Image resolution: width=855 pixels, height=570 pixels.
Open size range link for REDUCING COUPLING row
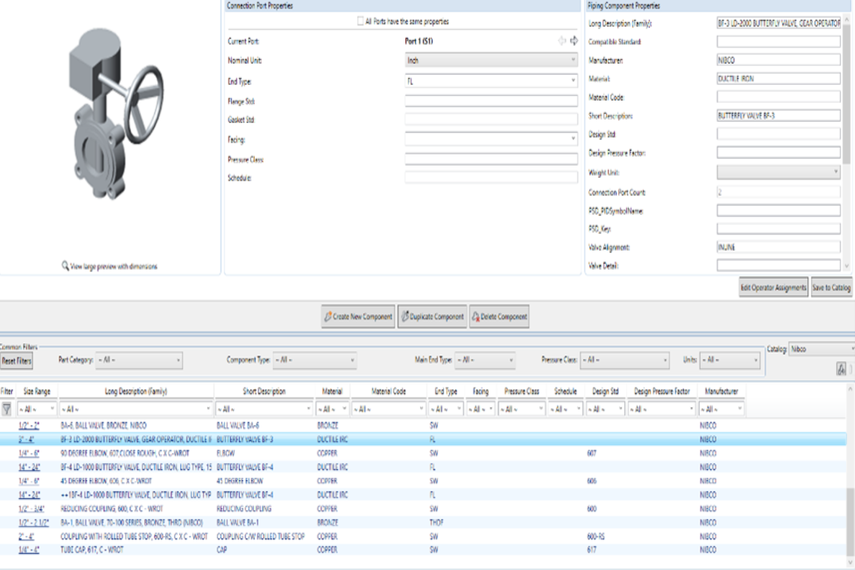click(x=31, y=508)
